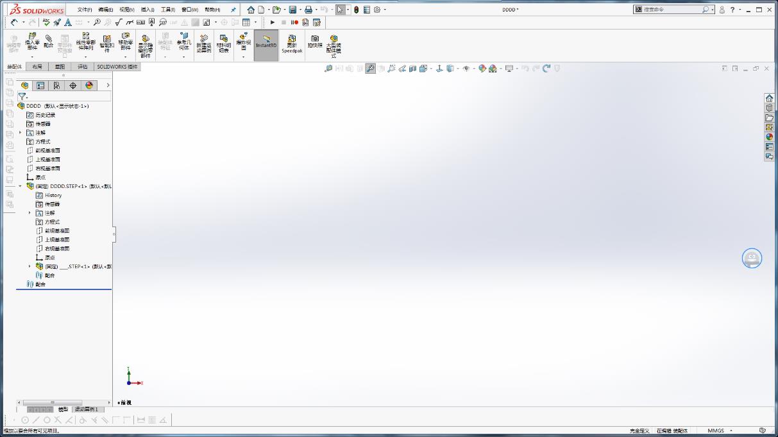Switch to the 运动算例 1 bottom tab

(87, 409)
